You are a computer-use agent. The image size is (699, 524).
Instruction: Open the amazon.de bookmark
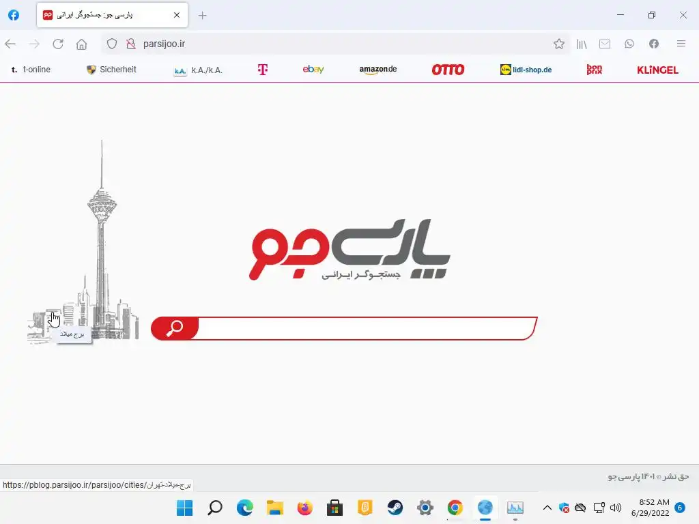[x=378, y=70]
